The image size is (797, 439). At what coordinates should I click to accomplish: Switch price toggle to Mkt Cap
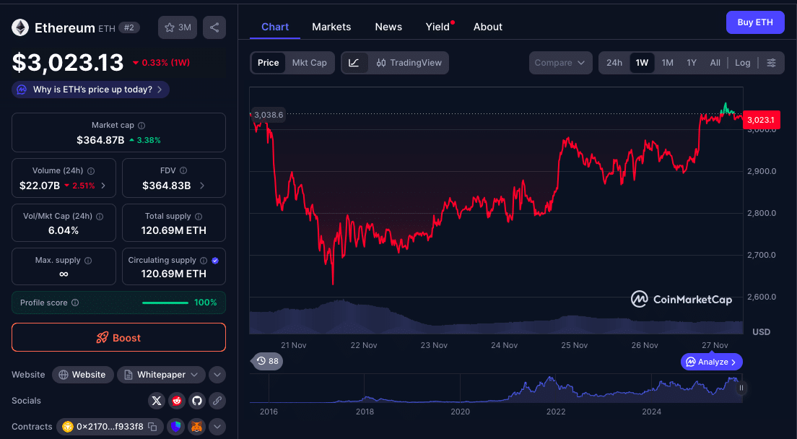tap(310, 63)
